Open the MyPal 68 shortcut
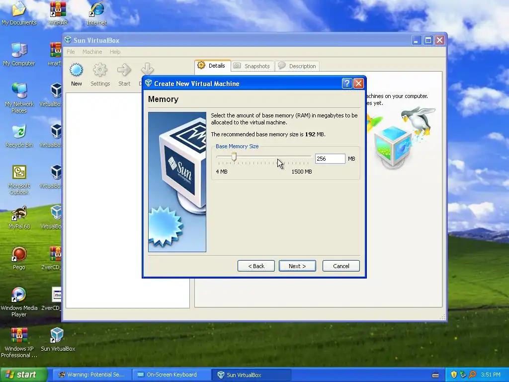 [x=19, y=217]
